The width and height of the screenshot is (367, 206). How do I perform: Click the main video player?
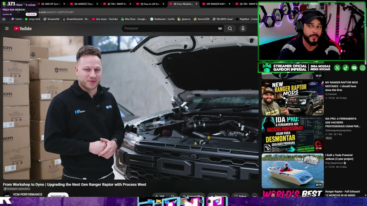coord(130,108)
